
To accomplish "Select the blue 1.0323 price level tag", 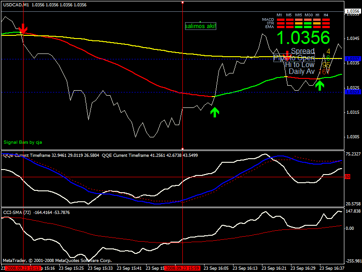I will (352, 92).
